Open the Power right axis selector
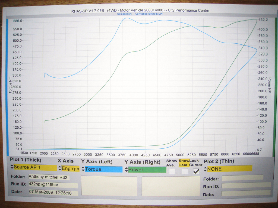Viewport: 278px width, 208px height. tap(147, 170)
